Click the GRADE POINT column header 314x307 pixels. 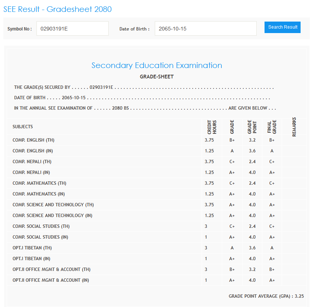pos(252,127)
